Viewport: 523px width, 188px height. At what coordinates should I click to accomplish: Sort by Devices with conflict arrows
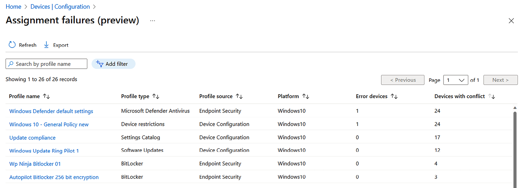pyautogui.click(x=492, y=96)
